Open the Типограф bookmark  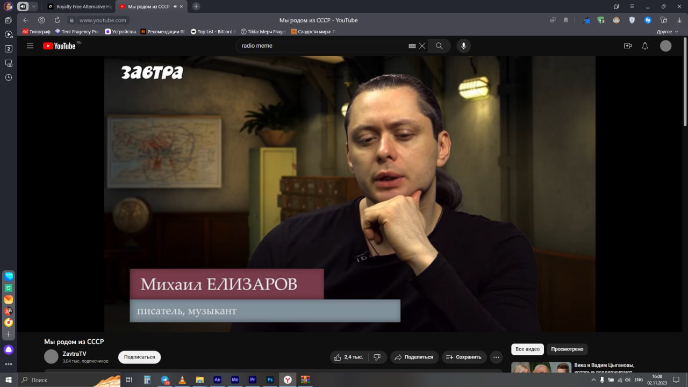tap(37, 32)
